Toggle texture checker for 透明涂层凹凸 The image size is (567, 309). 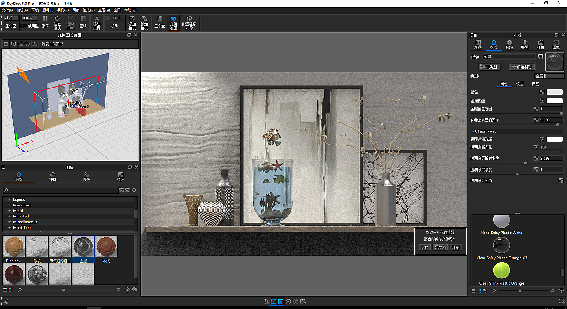[561, 180]
